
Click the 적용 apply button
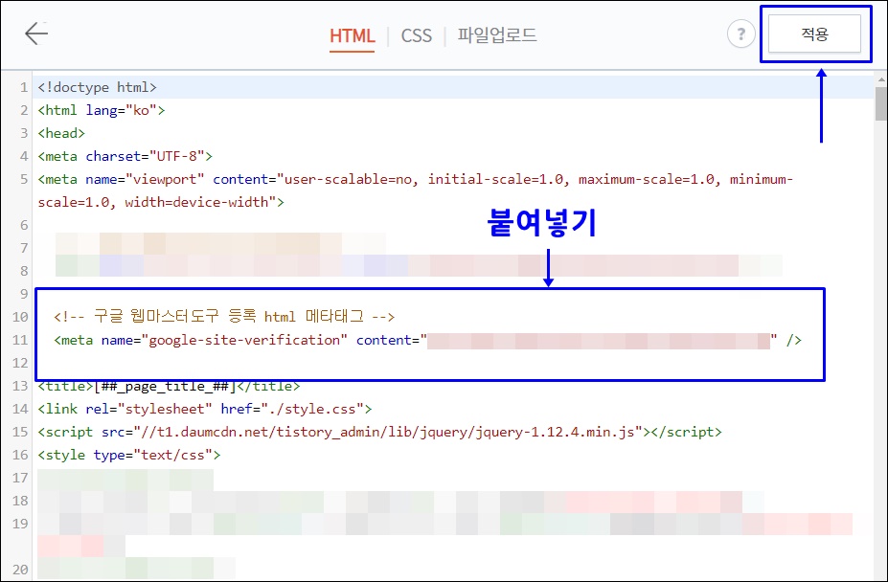coord(814,34)
